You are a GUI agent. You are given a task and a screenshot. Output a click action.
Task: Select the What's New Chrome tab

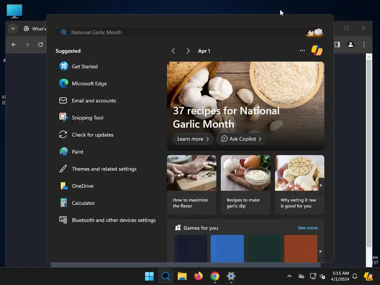[35, 29]
